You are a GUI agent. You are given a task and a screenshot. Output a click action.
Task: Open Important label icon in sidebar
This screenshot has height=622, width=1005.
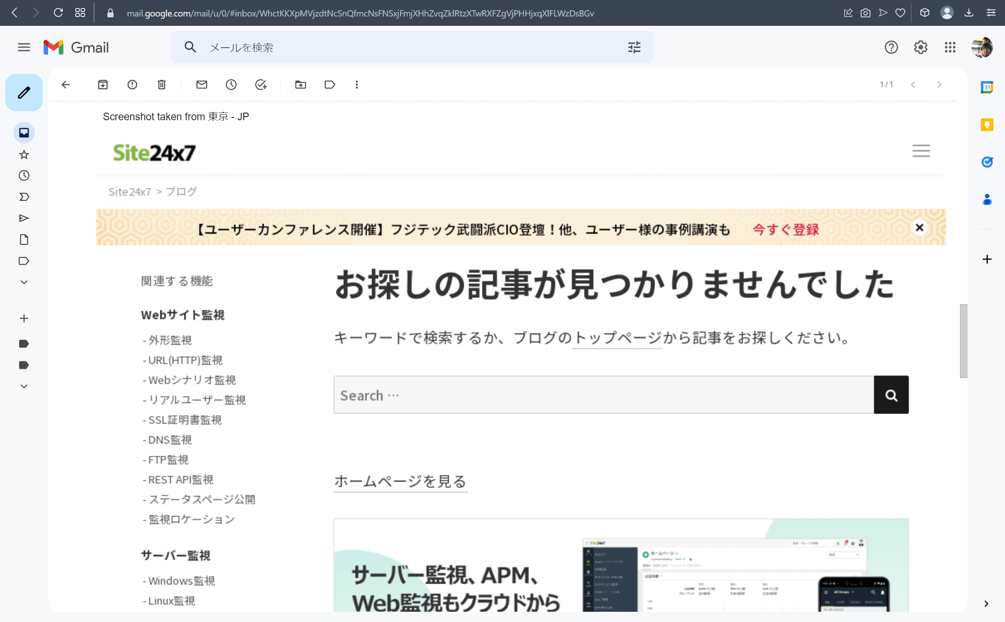(24, 197)
